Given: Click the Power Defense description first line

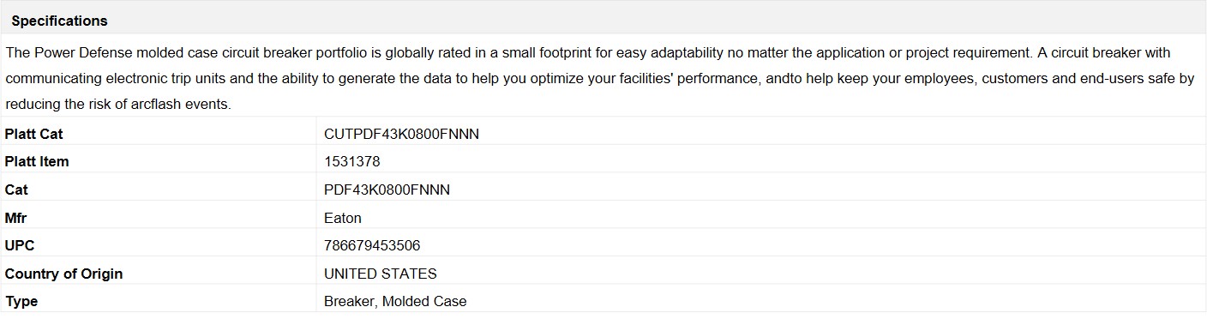Looking at the screenshot, I should (x=587, y=52).
